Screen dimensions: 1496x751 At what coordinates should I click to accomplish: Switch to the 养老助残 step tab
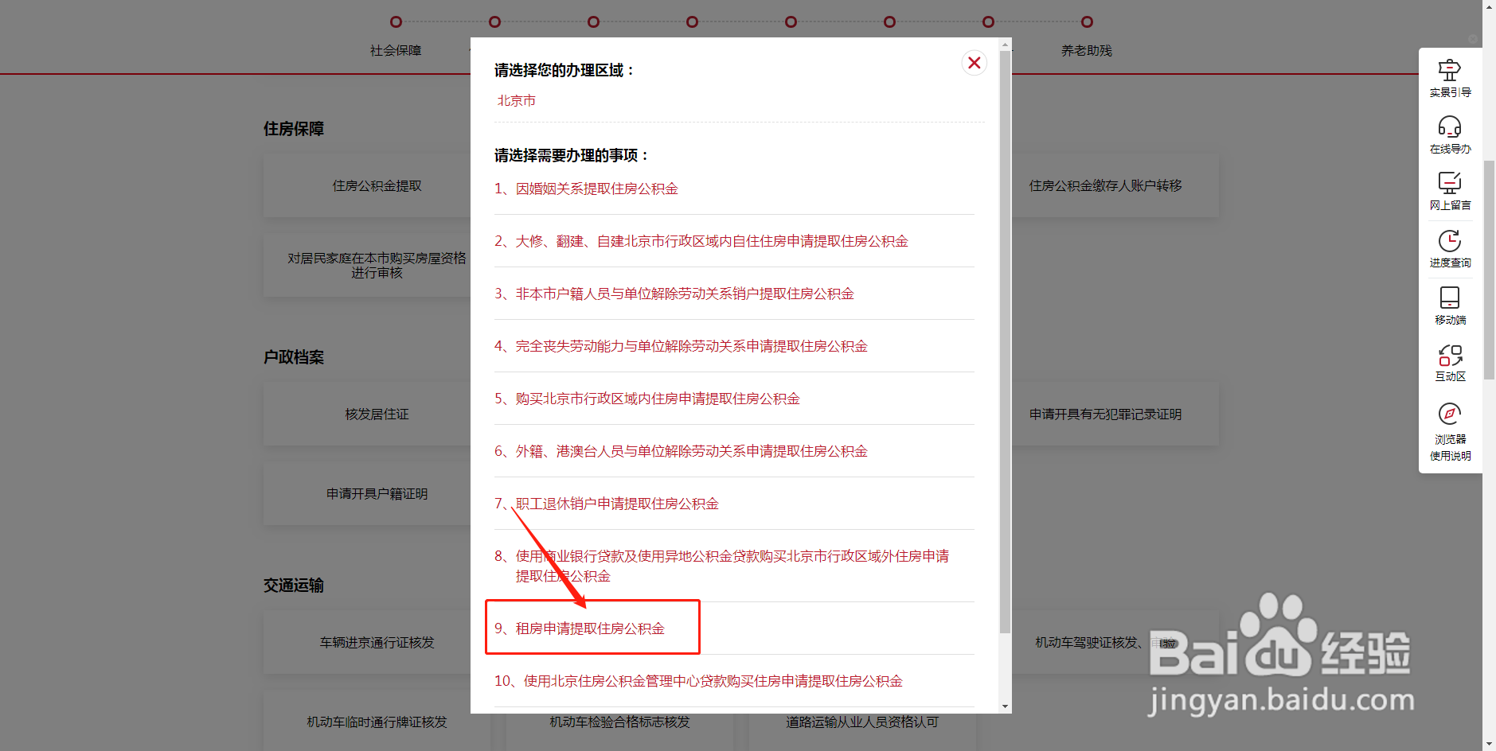(1086, 50)
